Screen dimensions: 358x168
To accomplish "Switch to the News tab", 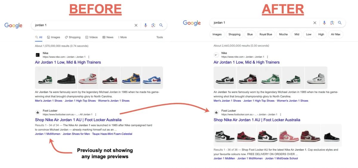I will [108, 37].
